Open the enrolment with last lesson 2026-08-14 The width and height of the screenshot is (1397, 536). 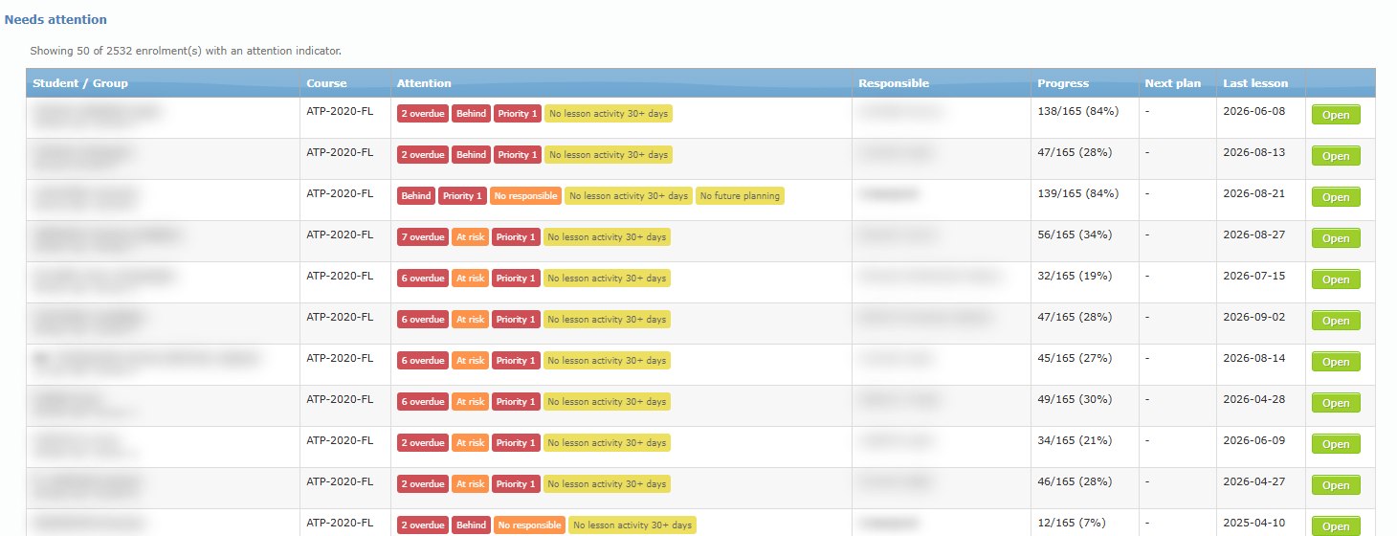(x=1336, y=362)
